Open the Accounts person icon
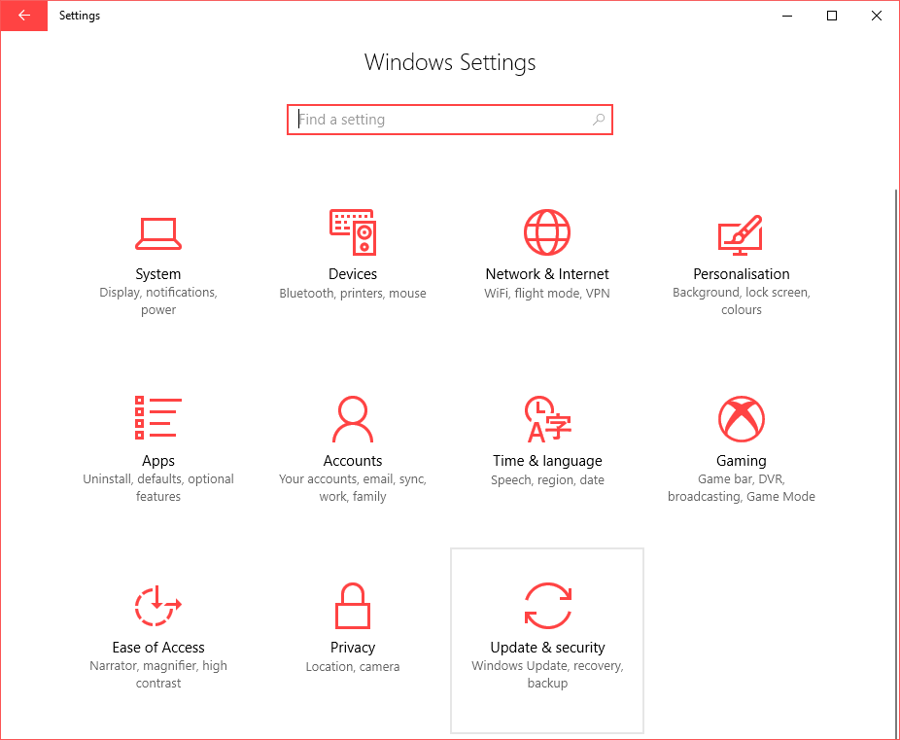Screen dimensions: 900x740 [353, 419]
